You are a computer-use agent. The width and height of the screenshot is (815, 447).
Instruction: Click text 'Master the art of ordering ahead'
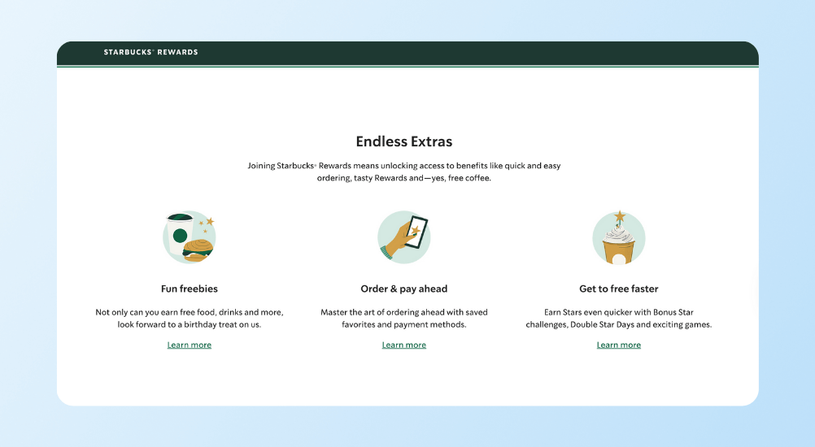[382, 312]
